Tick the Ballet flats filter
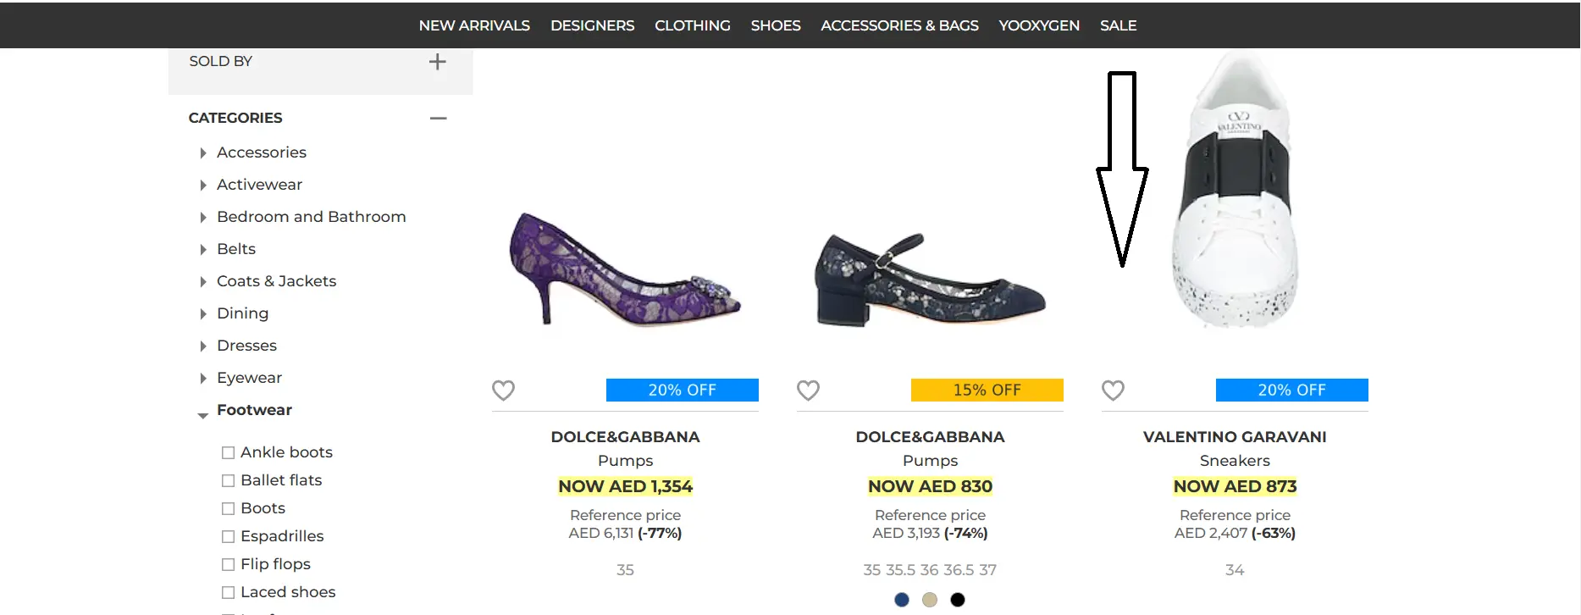The height and width of the screenshot is (615, 1581). [228, 481]
